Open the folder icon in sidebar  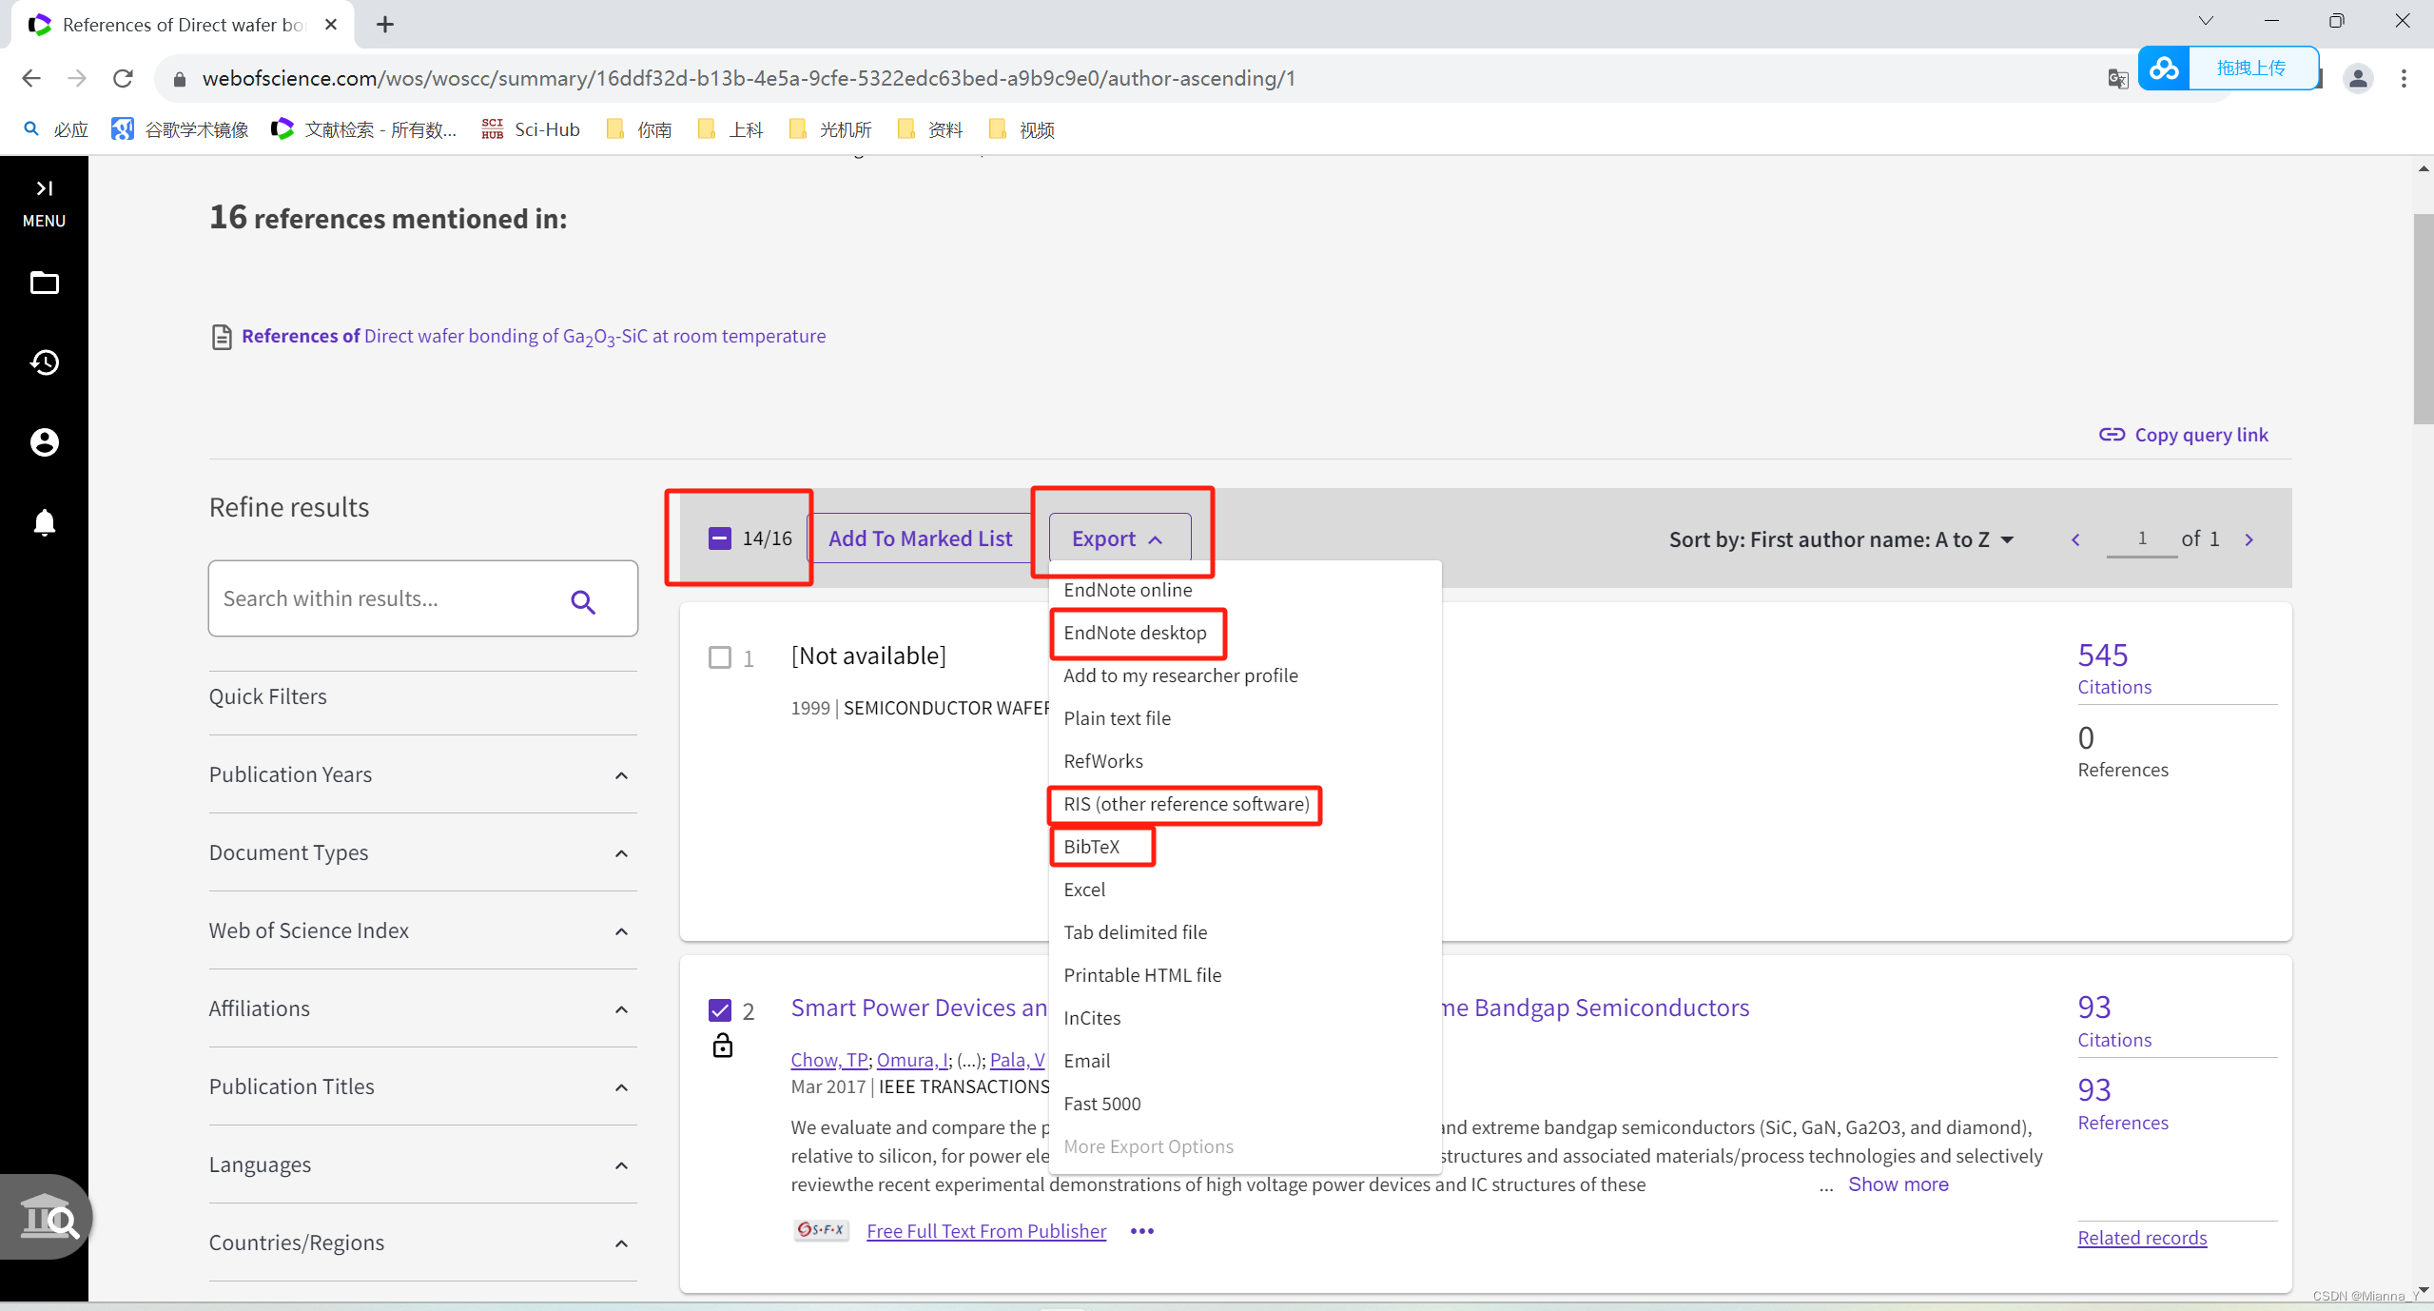[44, 283]
